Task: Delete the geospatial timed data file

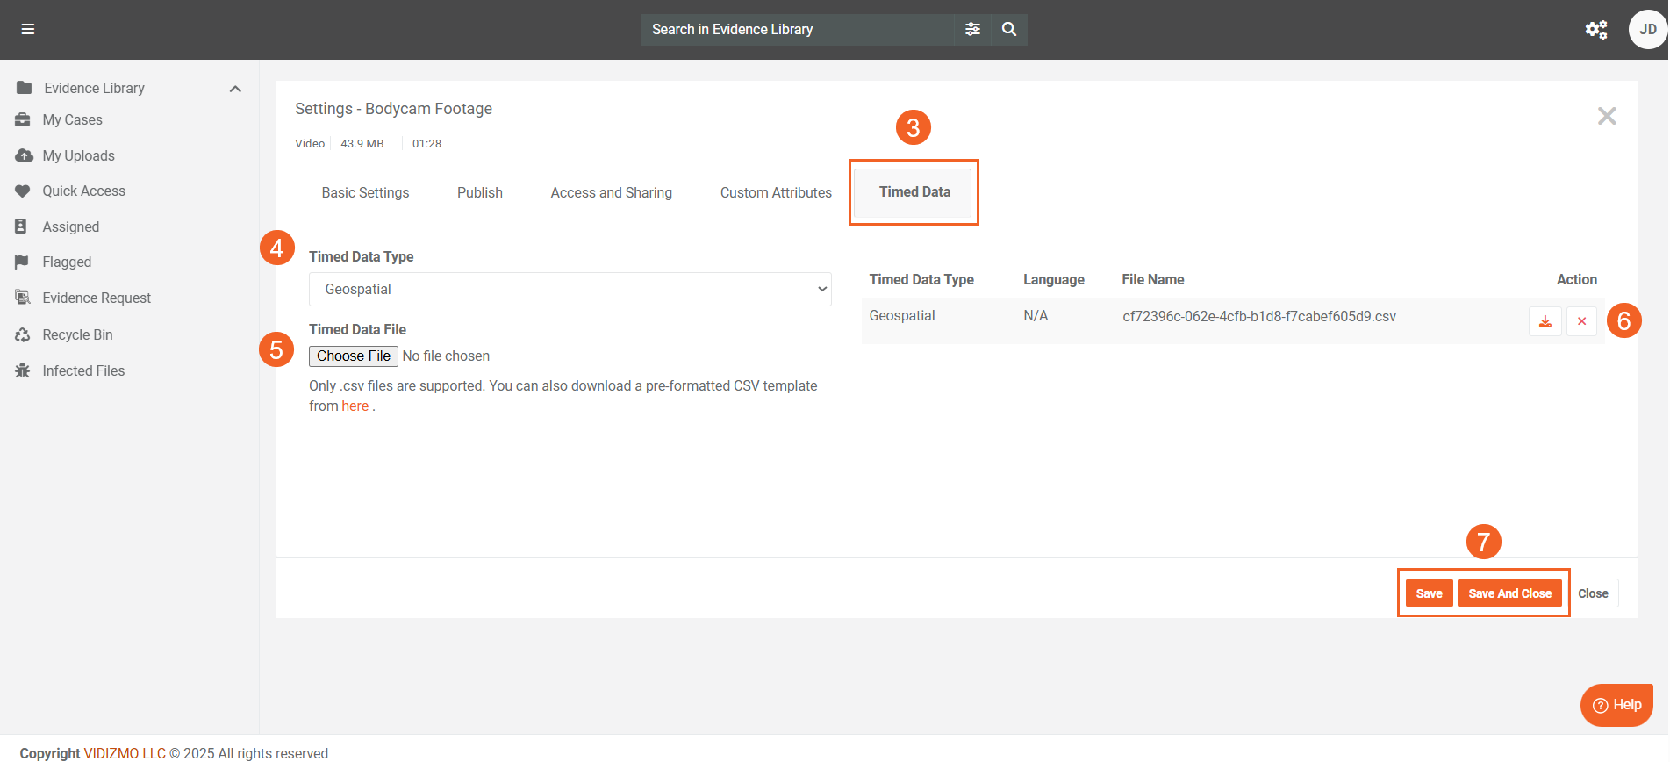Action: (1581, 321)
